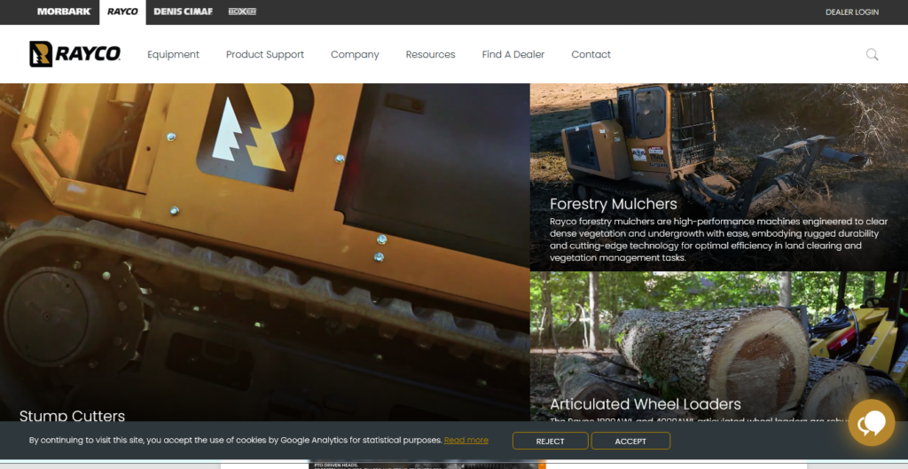Switch to Denis Cimaf brand tab
The width and height of the screenshot is (908, 469).
click(183, 12)
